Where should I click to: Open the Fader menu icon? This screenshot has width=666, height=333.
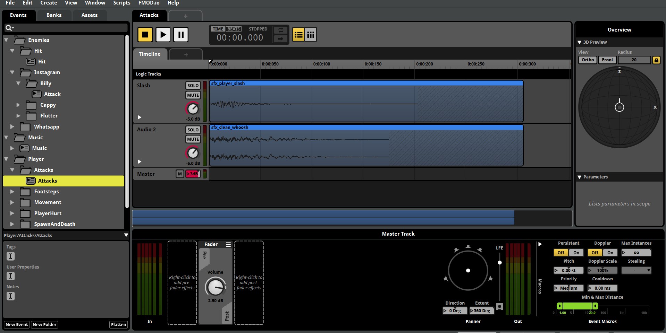click(228, 244)
